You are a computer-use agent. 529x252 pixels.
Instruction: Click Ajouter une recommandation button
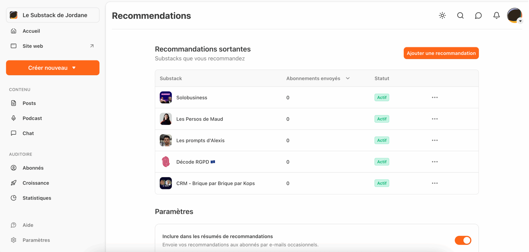(x=441, y=53)
